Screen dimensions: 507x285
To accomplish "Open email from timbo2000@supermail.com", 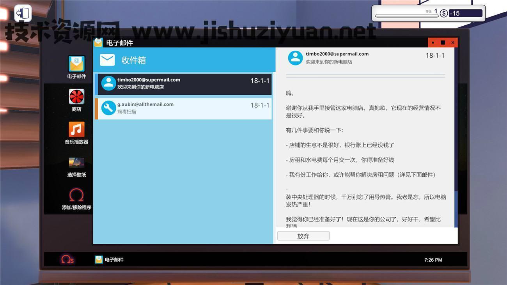I will click(x=183, y=83).
